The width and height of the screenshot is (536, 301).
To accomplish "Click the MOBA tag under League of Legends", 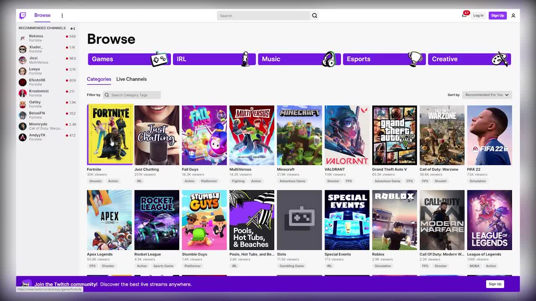I will point(474,266).
